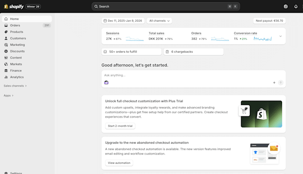303x174 pixels.
Task: Click the Sessions sparkline chart
Action: [135, 39]
